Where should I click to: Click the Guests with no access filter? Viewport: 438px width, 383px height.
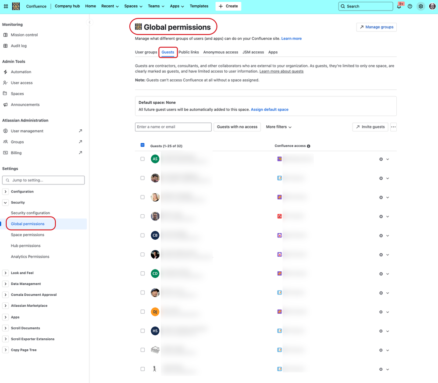(237, 127)
